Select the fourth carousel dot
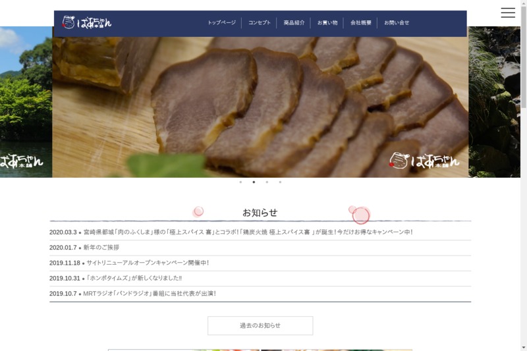The height and width of the screenshot is (351, 527). pyautogui.click(x=280, y=182)
